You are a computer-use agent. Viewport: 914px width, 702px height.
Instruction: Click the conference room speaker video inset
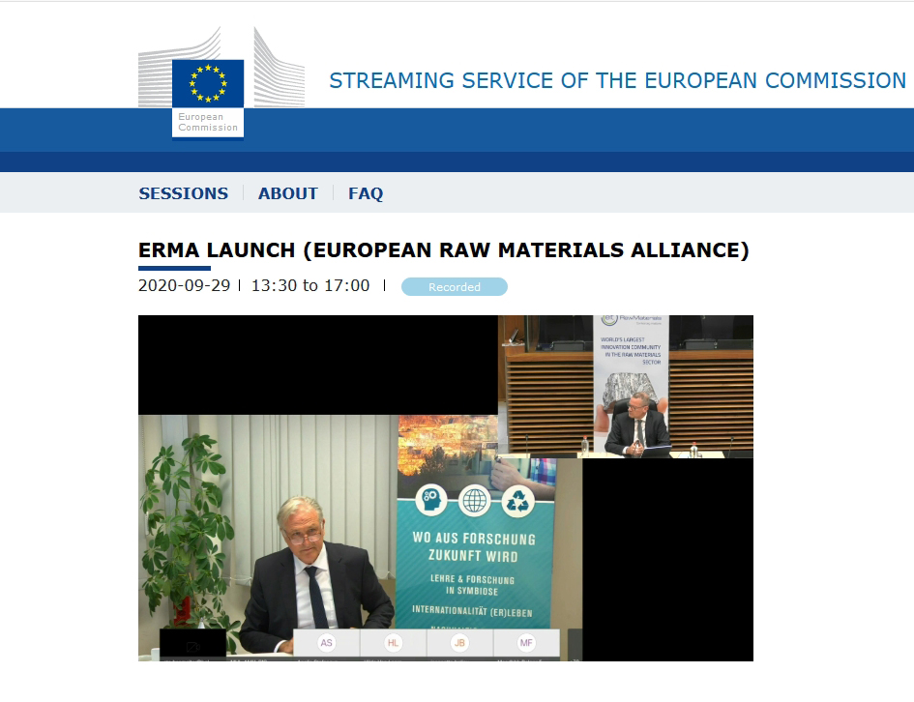626,387
